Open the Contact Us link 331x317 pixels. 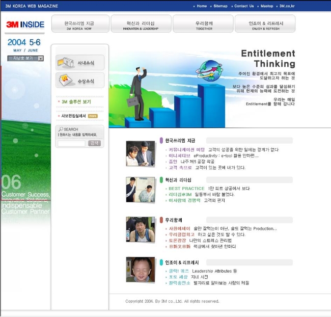244,6
